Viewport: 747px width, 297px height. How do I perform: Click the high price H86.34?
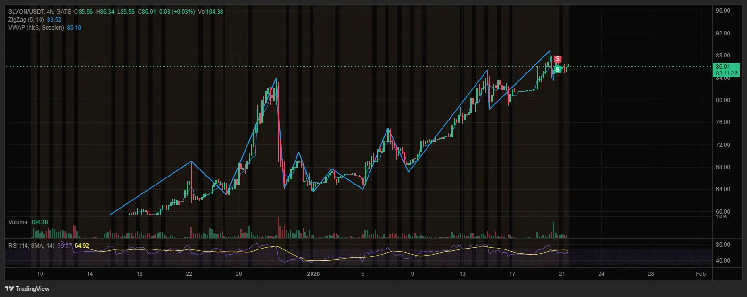point(105,12)
